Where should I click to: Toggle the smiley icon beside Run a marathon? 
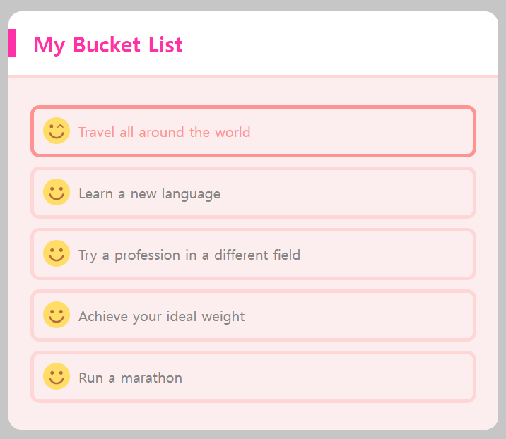(x=57, y=377)
